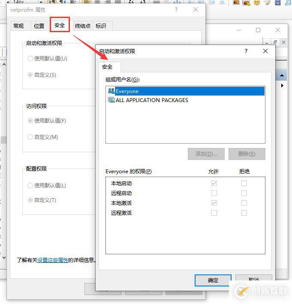The height and width of the screenshot is (304, 292).
Task: Open the 常规 tab
Action: (18, 26)
